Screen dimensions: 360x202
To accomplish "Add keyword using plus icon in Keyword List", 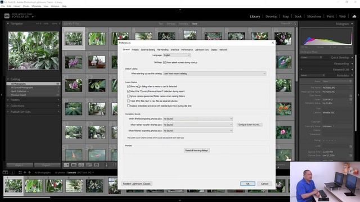I will tap(301, 70).
